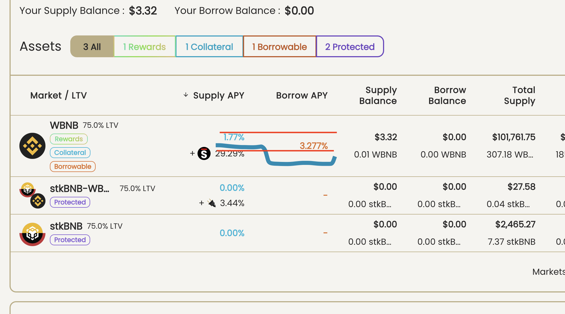
Task: Toggle the Borrowable assets filter
Action: click(279, 46)
